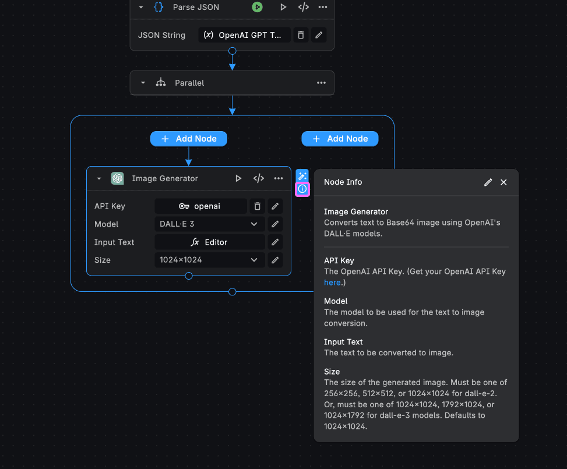Edit the API Key field with pencil
Screen dimensions: 567x469
[x=275, y=206]
